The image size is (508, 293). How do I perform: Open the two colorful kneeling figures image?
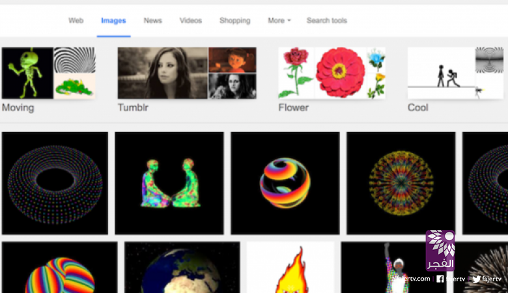click(169, 183)
